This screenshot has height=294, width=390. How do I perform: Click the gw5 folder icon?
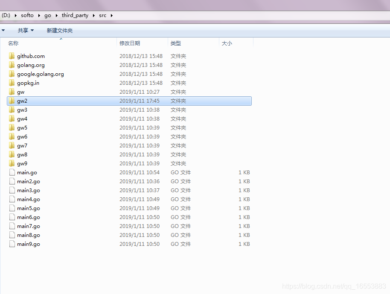[12, 127]
